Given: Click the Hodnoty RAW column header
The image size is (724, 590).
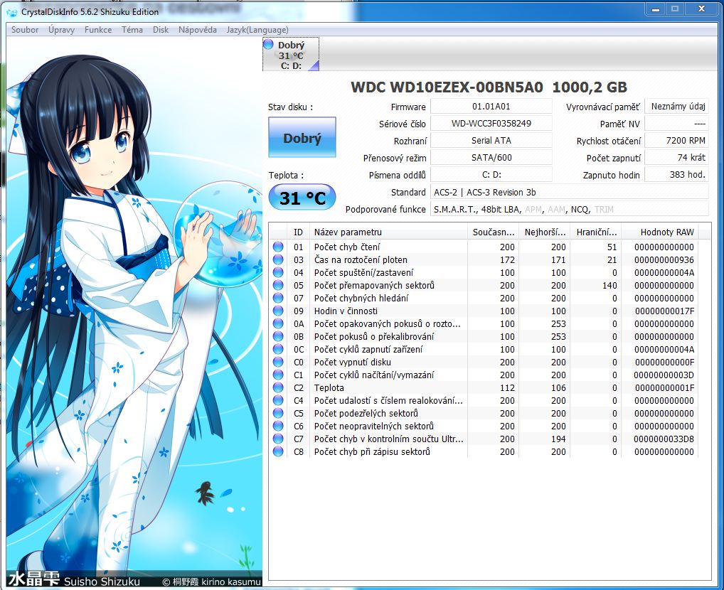Looking at the screenshot, I should [x=659, y=232].
